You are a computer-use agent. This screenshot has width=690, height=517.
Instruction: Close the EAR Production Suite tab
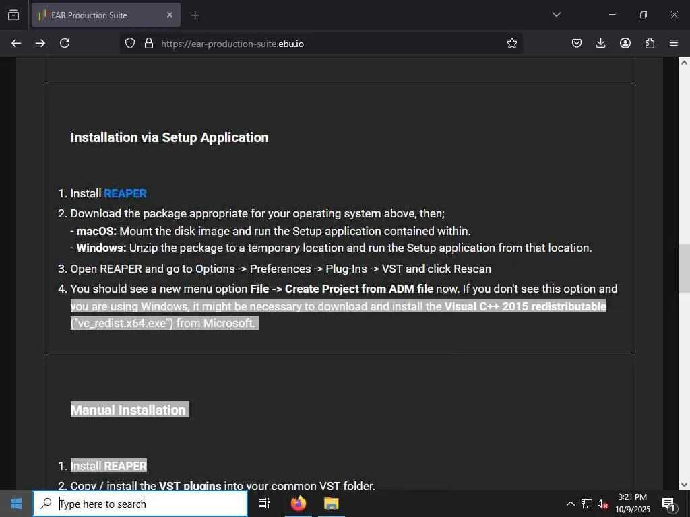tap(170, 15)
